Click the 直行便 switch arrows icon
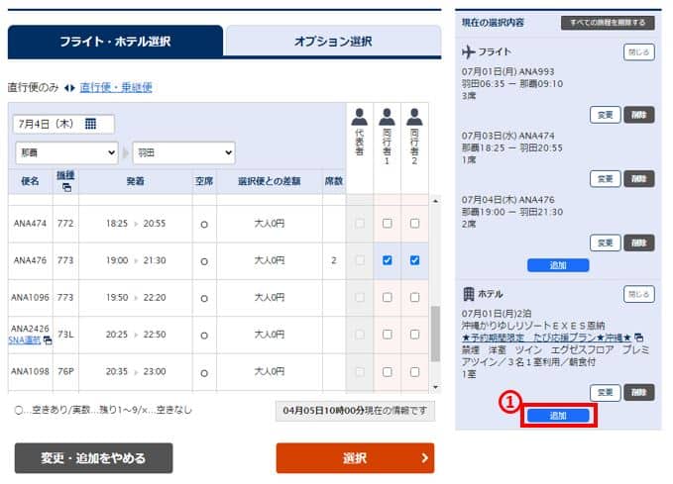The image size is (673, 484). coord(69,88)
